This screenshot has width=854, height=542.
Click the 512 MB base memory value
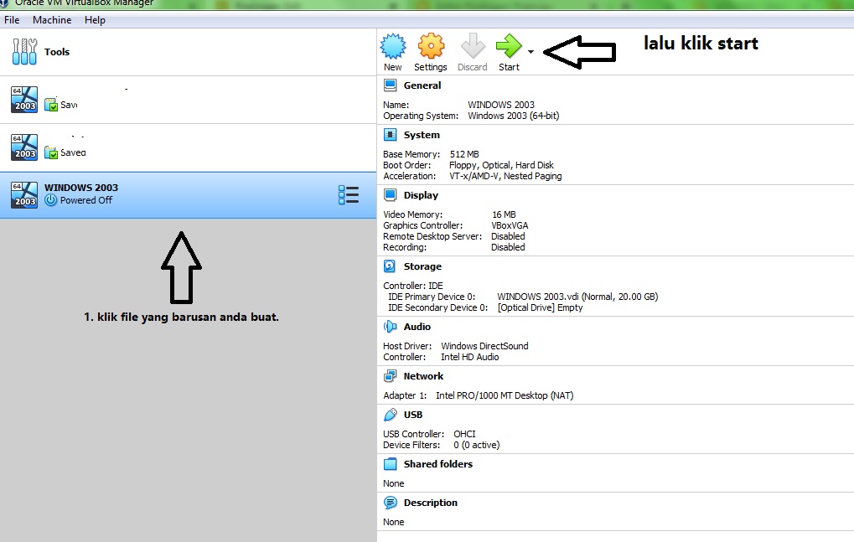pos(464,154)
